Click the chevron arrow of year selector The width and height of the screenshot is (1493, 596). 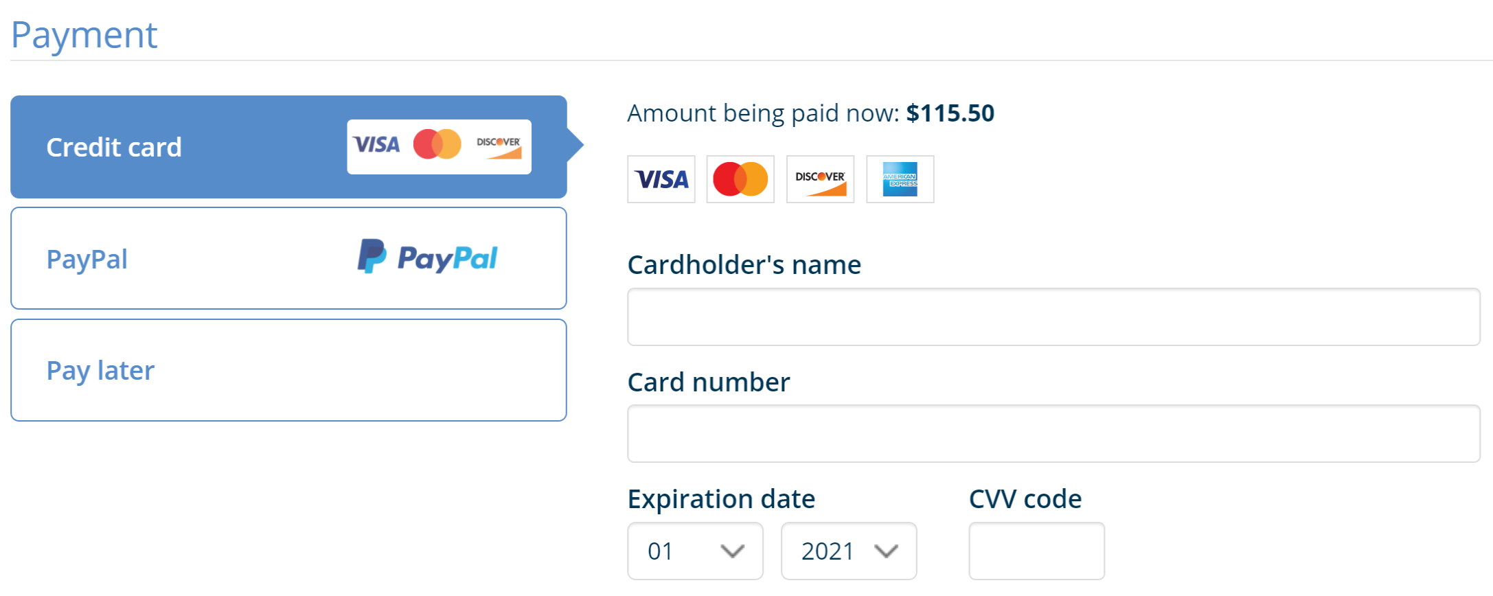pos(886,551)
